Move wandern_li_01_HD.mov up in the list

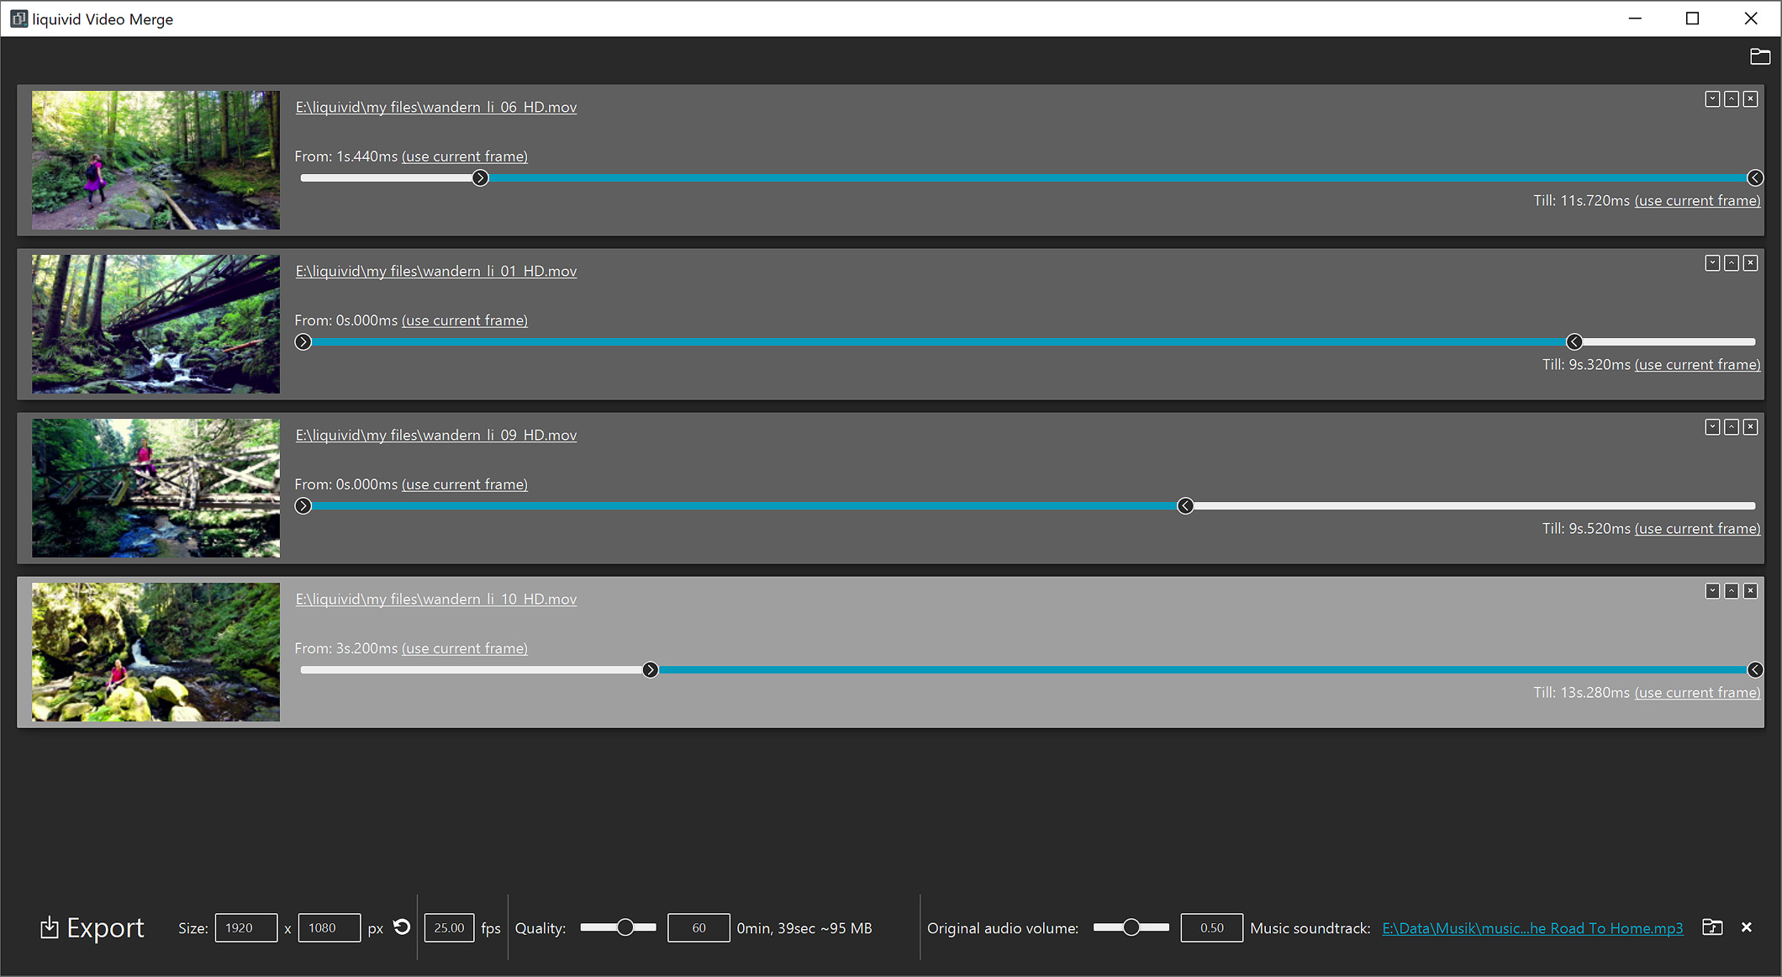click(x=1732, y=263)
